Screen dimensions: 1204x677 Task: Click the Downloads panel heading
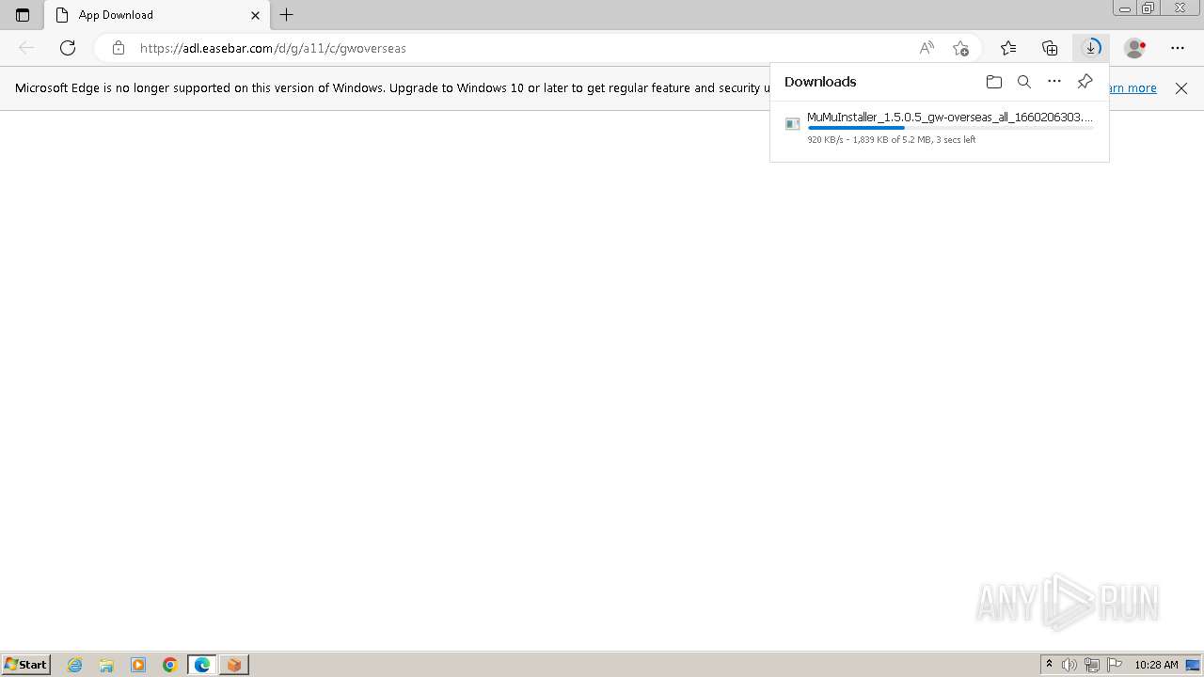point(820,82)
